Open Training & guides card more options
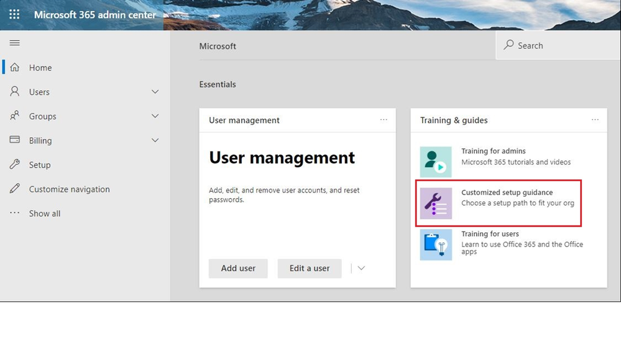This screenshot has height=349, width=621. click(595, 119)
